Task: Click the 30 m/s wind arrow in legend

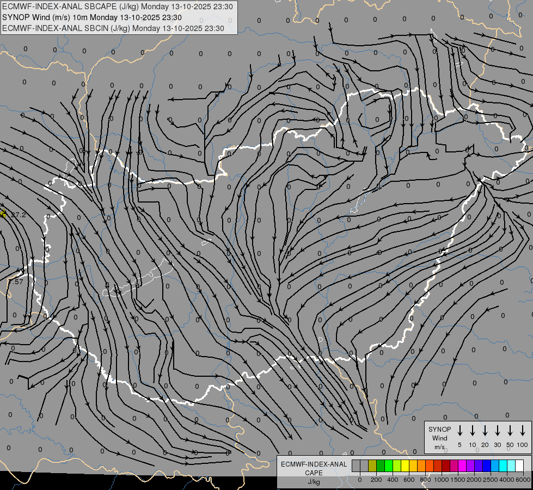Action: pyautogui.click(x=497, y=431)
